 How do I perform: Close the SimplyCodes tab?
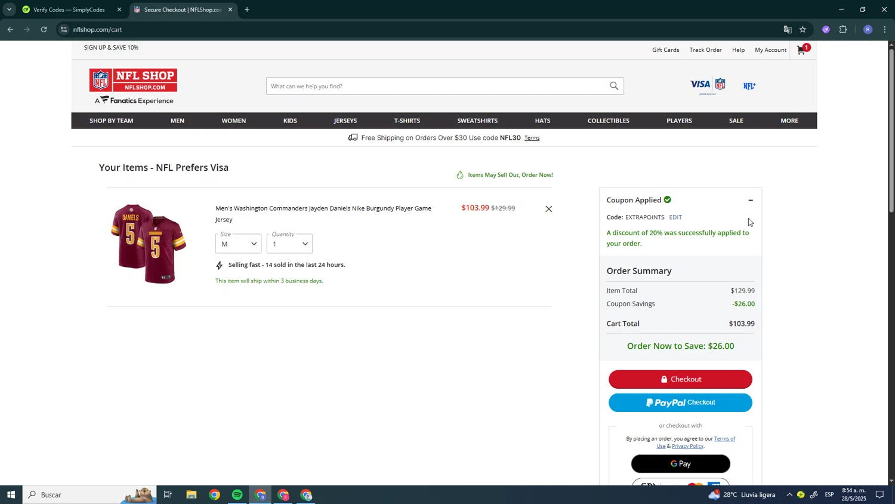click(x=119, y=10)
